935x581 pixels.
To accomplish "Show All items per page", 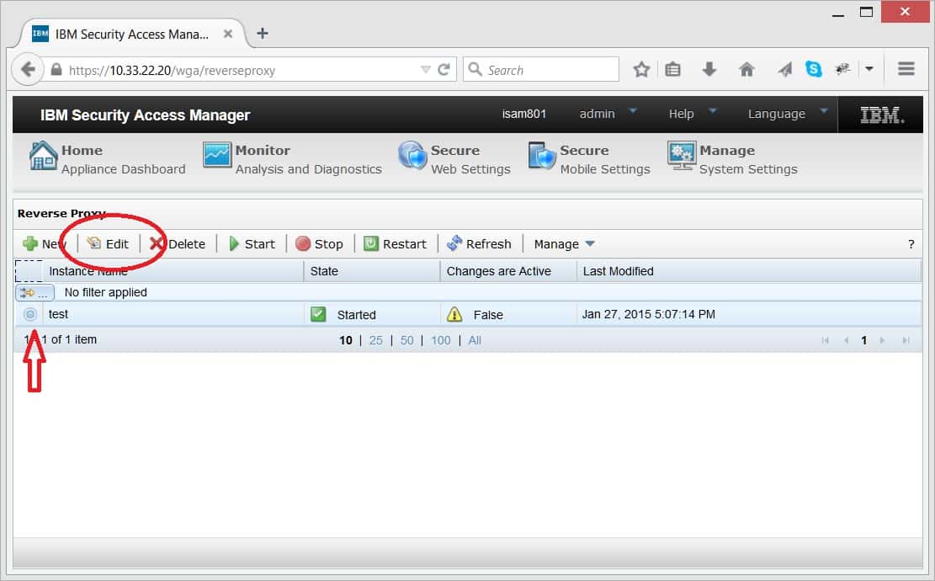I will tap(475, 340).
